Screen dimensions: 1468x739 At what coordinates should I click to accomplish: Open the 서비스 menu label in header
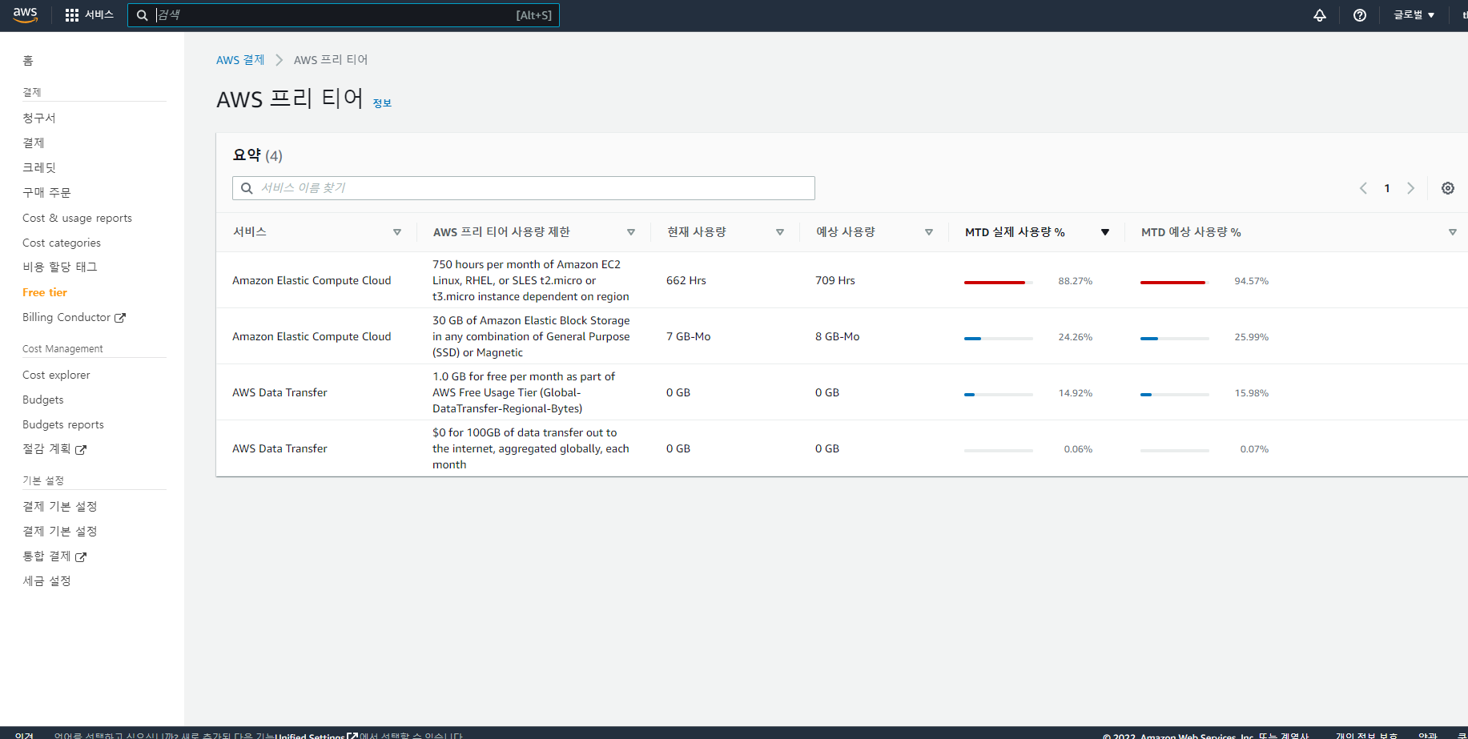point(99,15)
